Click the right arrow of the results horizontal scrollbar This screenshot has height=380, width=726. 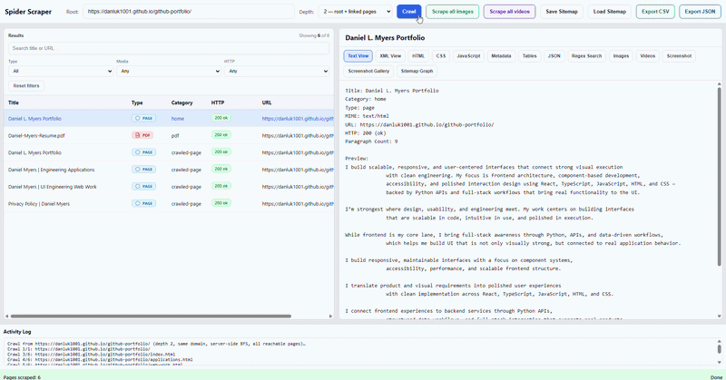click(330, 317)
